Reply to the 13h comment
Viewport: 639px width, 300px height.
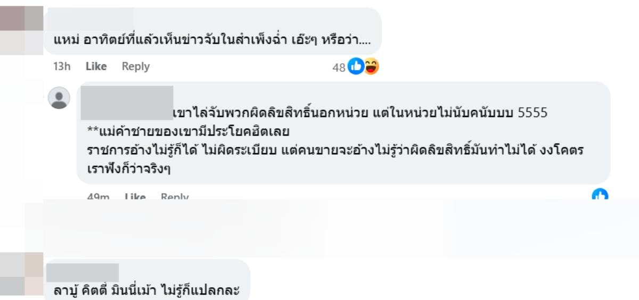click(x=135, y=66)
